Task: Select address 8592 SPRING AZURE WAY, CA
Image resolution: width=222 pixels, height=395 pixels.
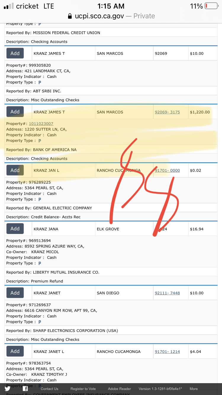Action: (45, 246)
